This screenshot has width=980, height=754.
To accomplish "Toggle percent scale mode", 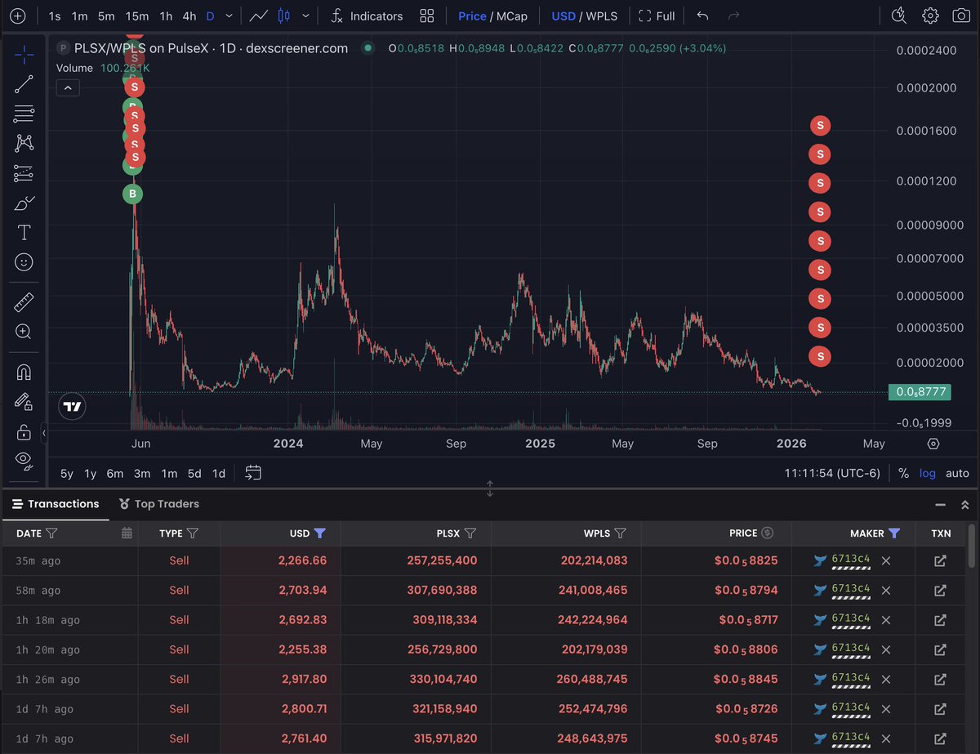I will click(x=903, y=474).
